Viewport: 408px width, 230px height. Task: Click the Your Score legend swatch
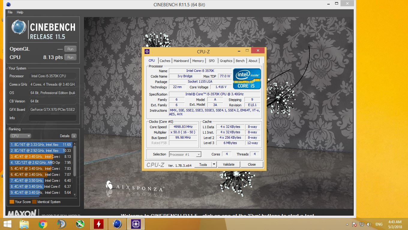point(12,202)
